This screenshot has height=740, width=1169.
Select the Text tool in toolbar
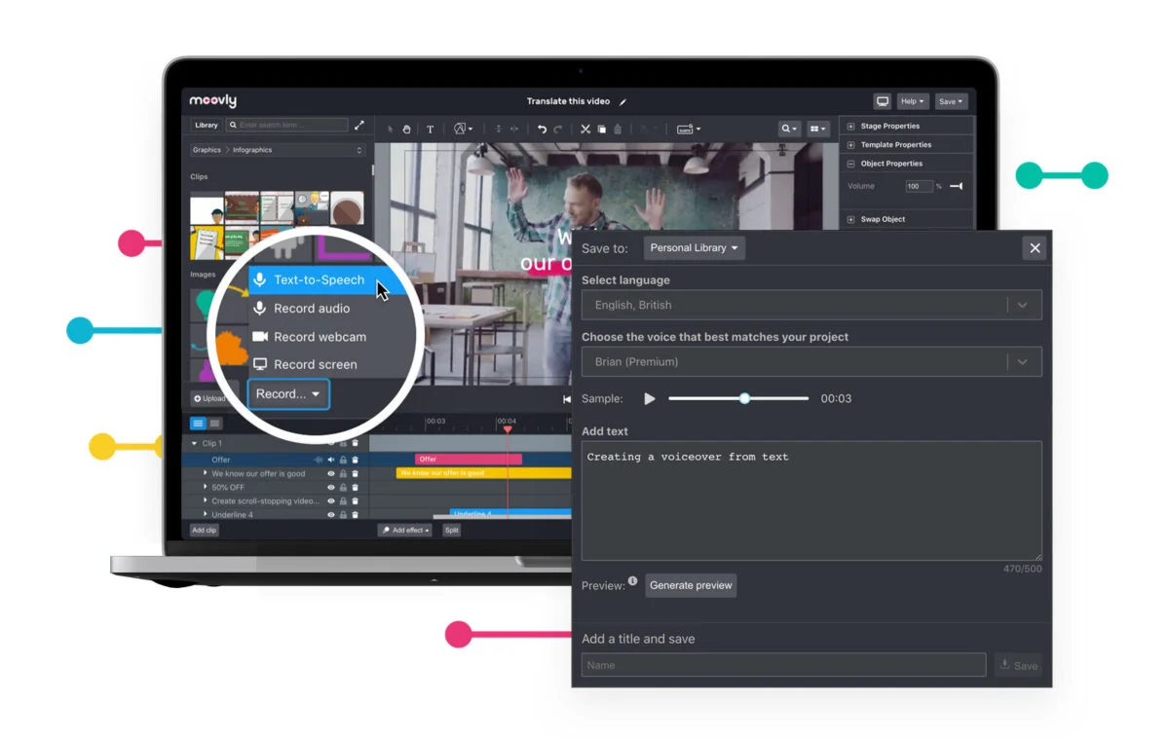tap(430, 129)
